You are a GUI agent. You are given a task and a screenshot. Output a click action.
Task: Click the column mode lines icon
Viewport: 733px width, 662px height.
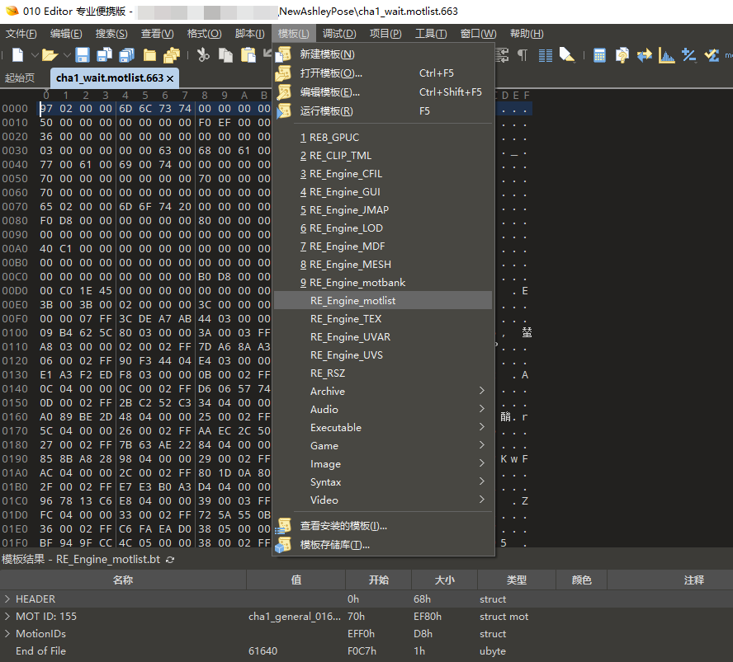(x=545, y=55)
